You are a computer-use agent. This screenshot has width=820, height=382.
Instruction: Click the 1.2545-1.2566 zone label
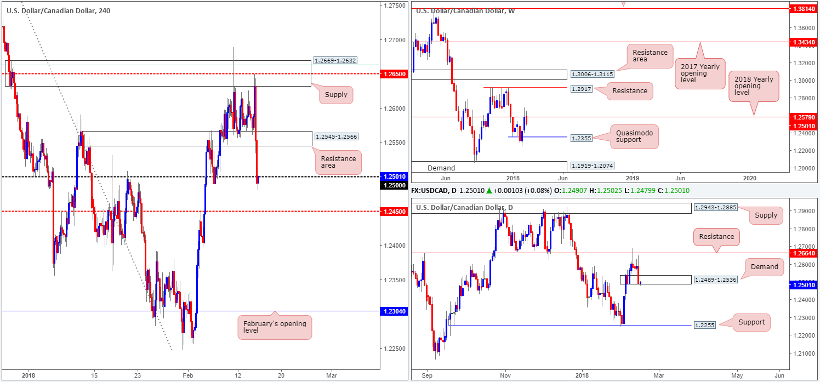335,136
